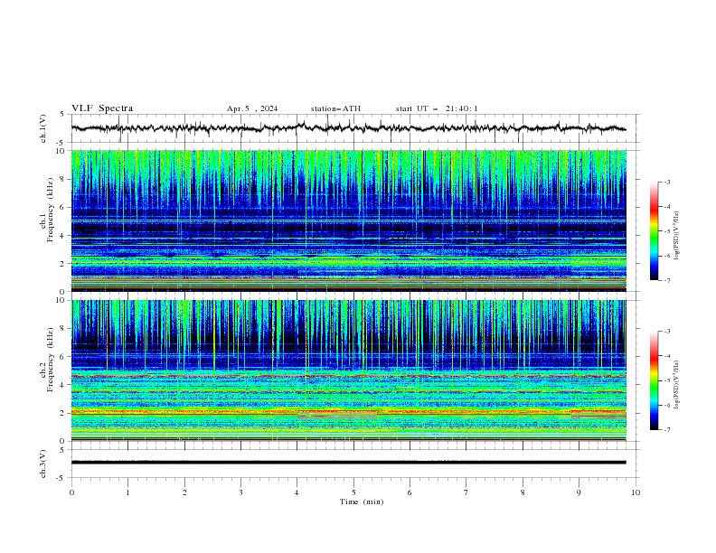The image size is (716, 553).
Task: Click the "Time (min)" x-axis label
Action: coord(362,501)
